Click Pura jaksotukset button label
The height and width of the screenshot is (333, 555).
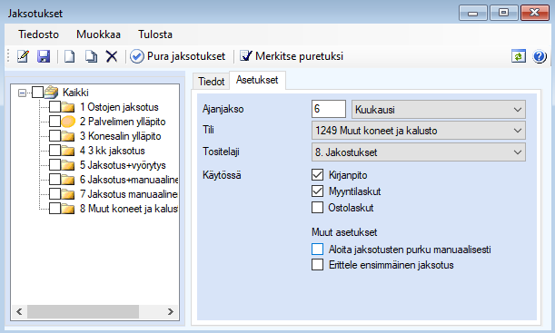(x=186, y=56)
